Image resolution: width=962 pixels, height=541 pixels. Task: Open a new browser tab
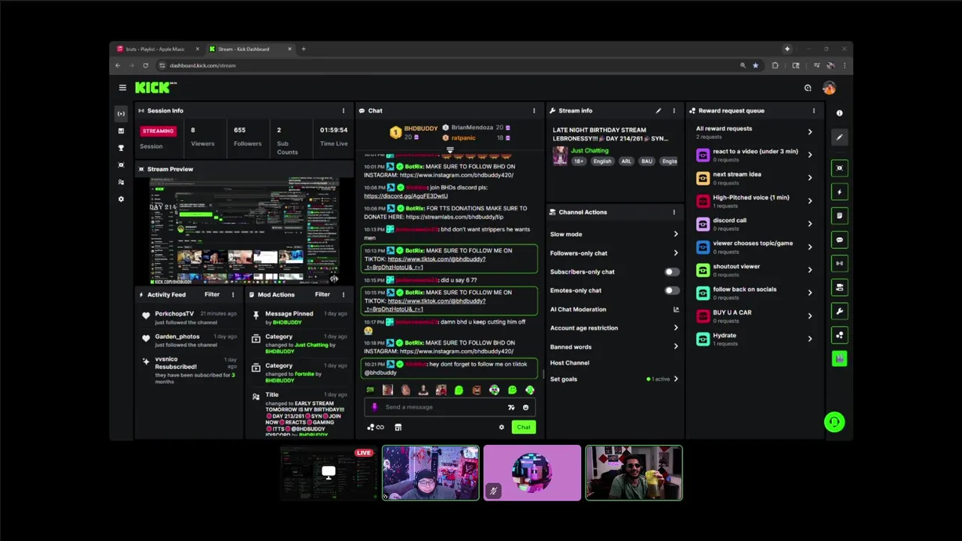click(304, 49)
